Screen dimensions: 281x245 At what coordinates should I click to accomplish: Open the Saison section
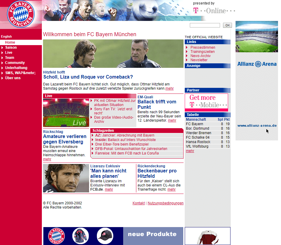[11, 48]
